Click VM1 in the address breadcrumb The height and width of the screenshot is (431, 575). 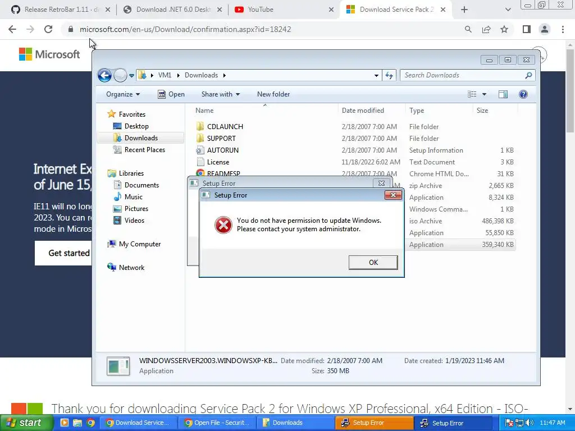click(x=165, y=75)
